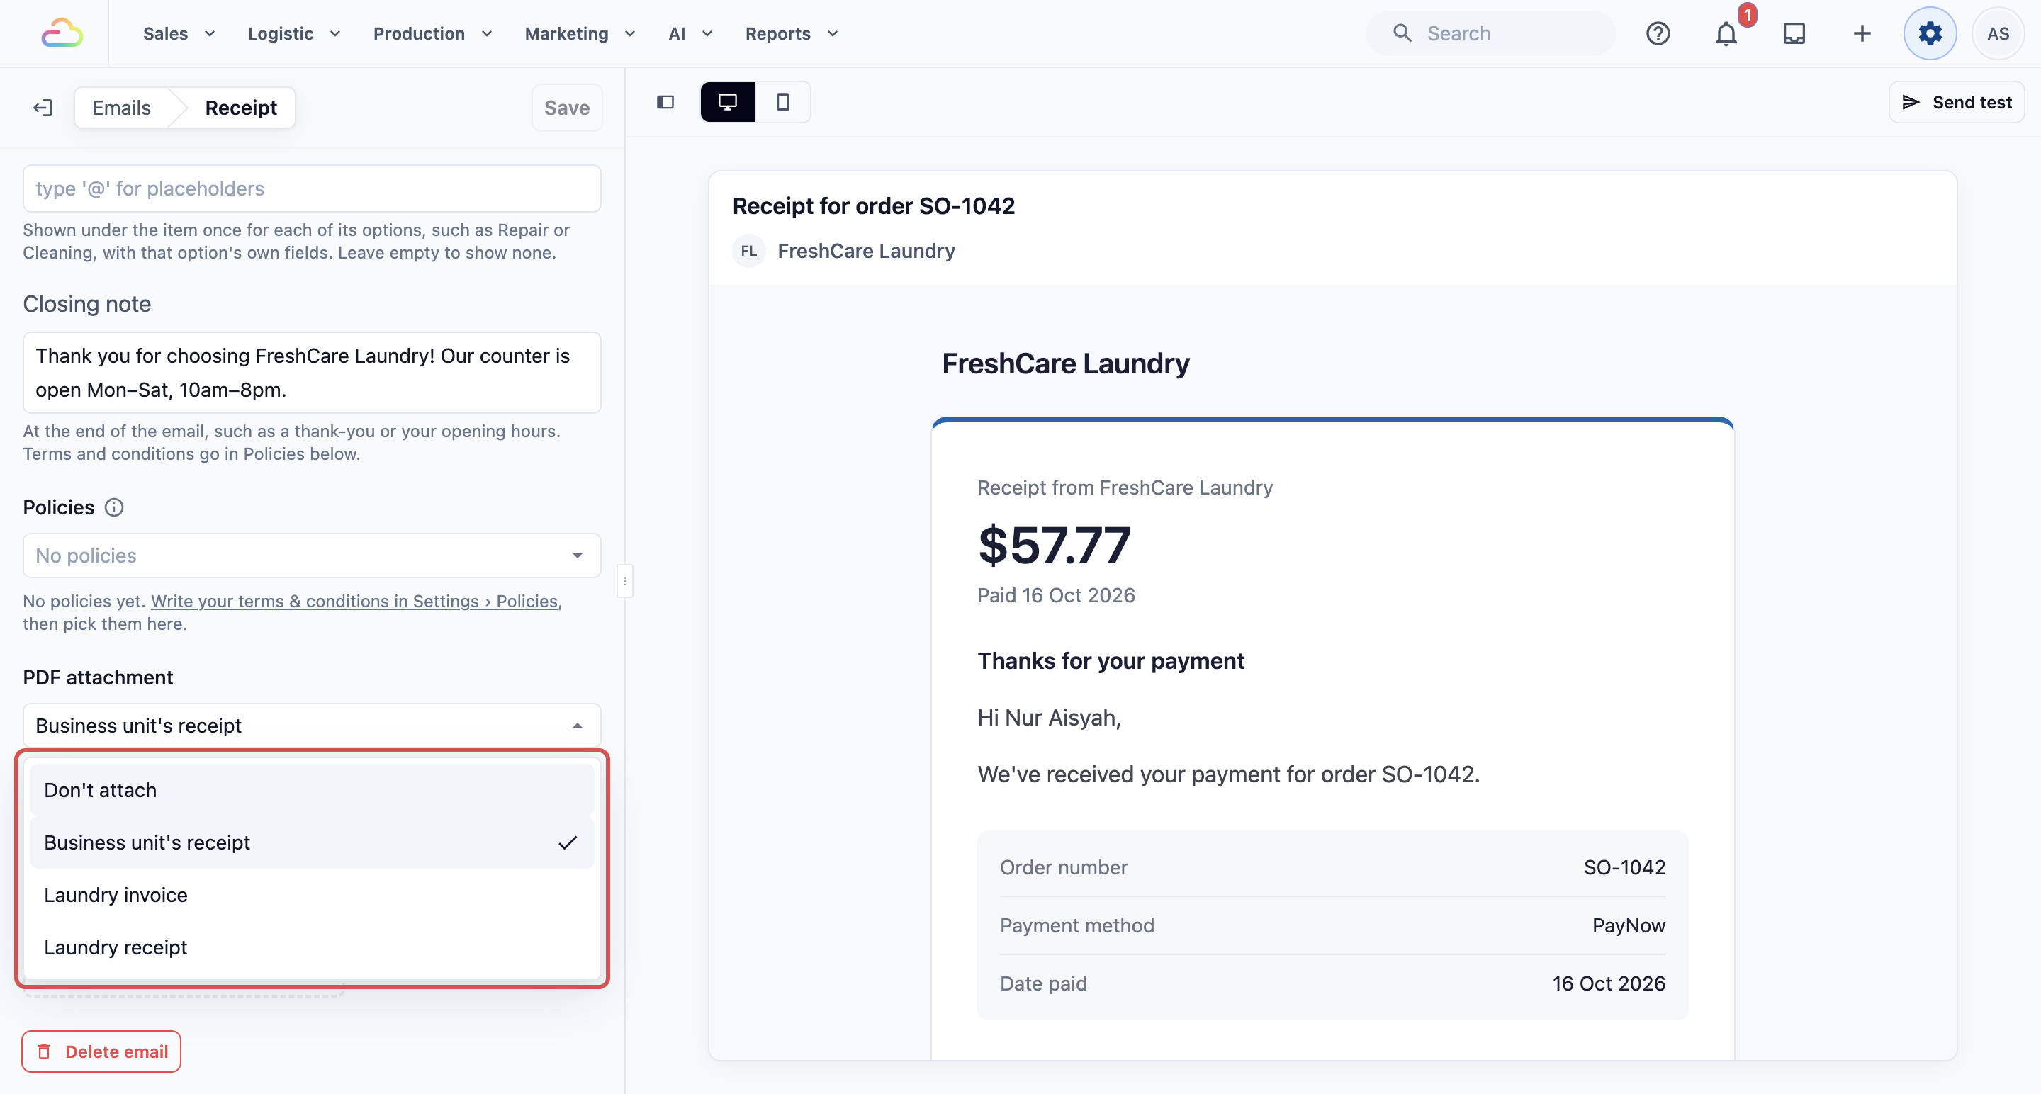Image resolution: width=2041 pixels, height=1094 pixels.
Task: Click the Send test button
Action: [1956, 102]
